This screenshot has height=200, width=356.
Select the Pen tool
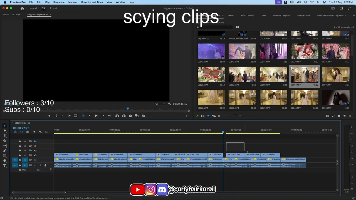pos(4,151)
